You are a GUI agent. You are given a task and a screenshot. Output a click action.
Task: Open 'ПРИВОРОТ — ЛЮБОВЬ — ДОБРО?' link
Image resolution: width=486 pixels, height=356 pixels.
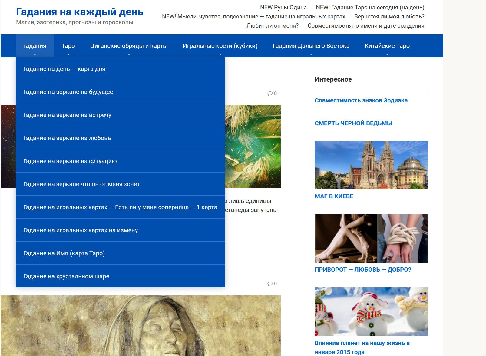point(363,270)
